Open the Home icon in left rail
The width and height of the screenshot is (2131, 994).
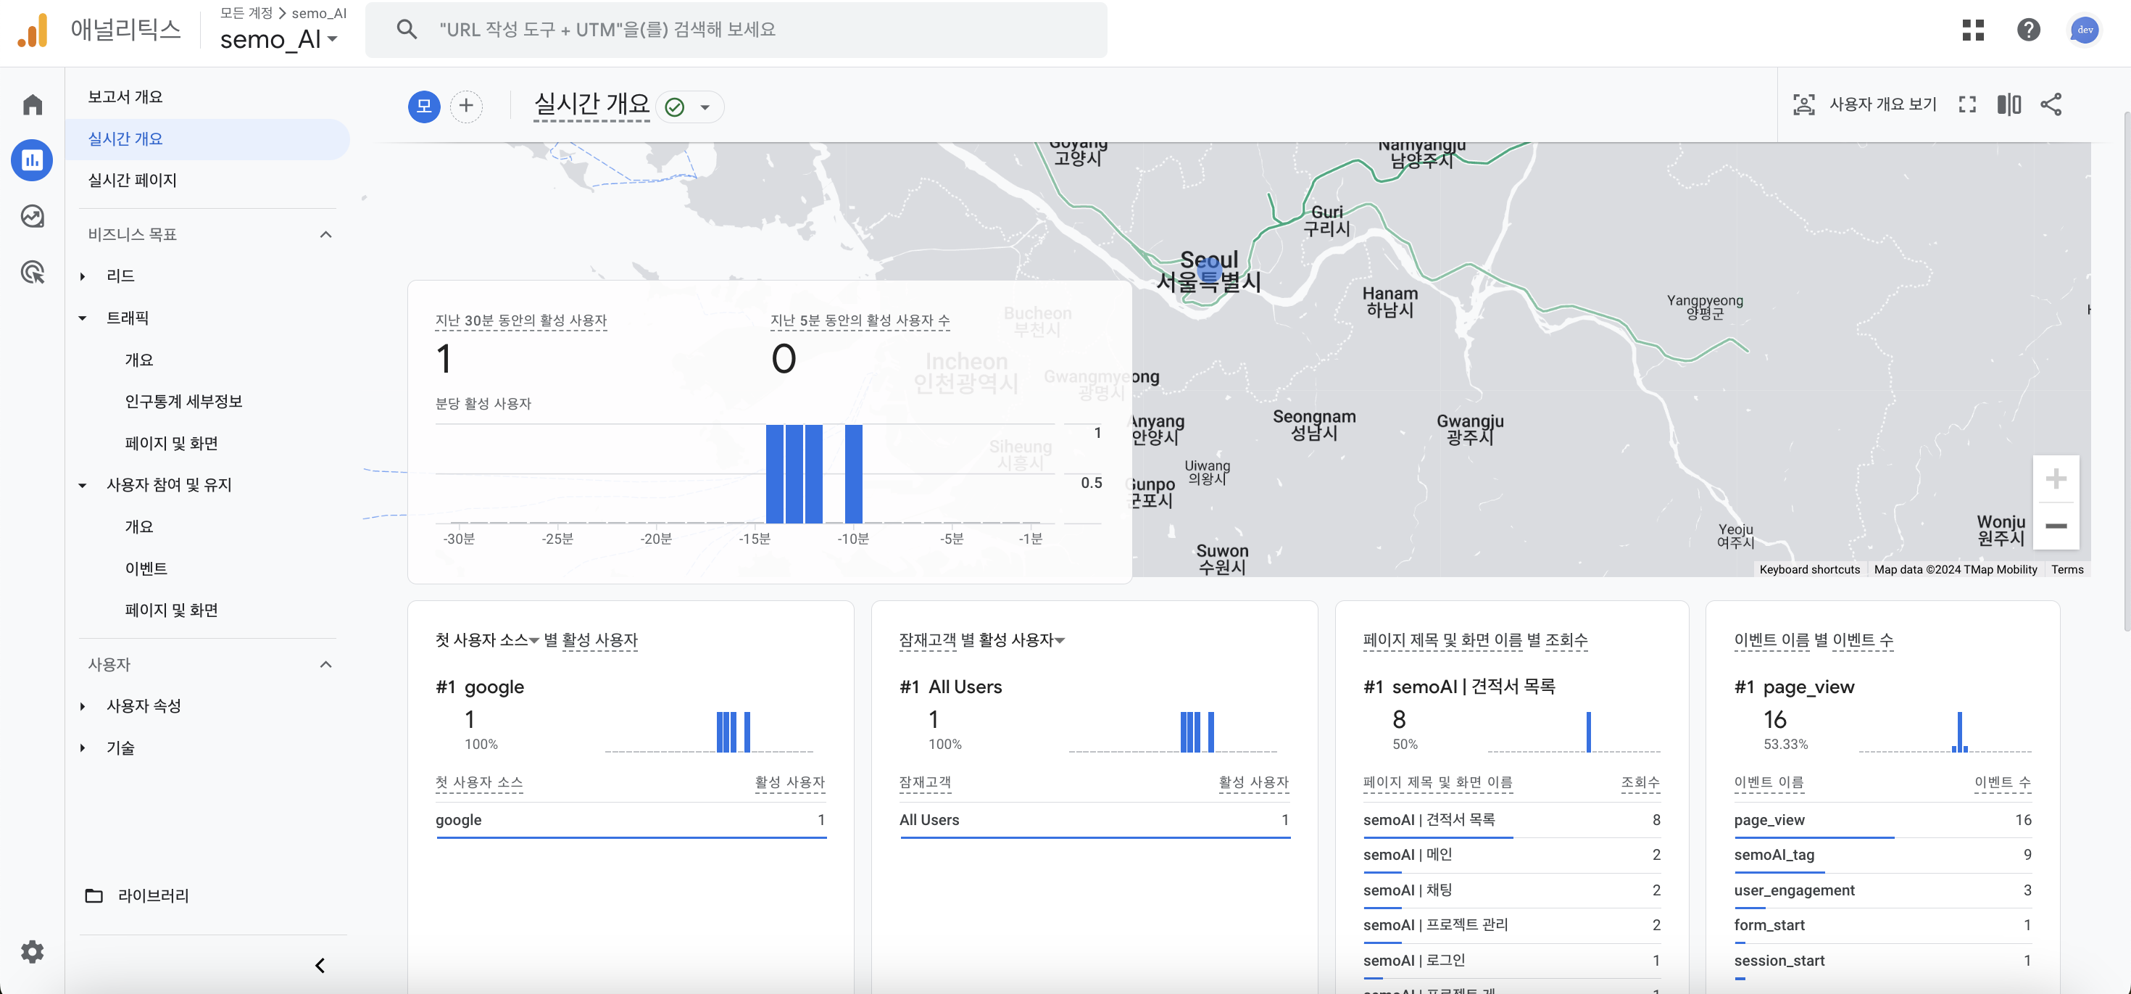pyautogui.click(x=33, y=104)
